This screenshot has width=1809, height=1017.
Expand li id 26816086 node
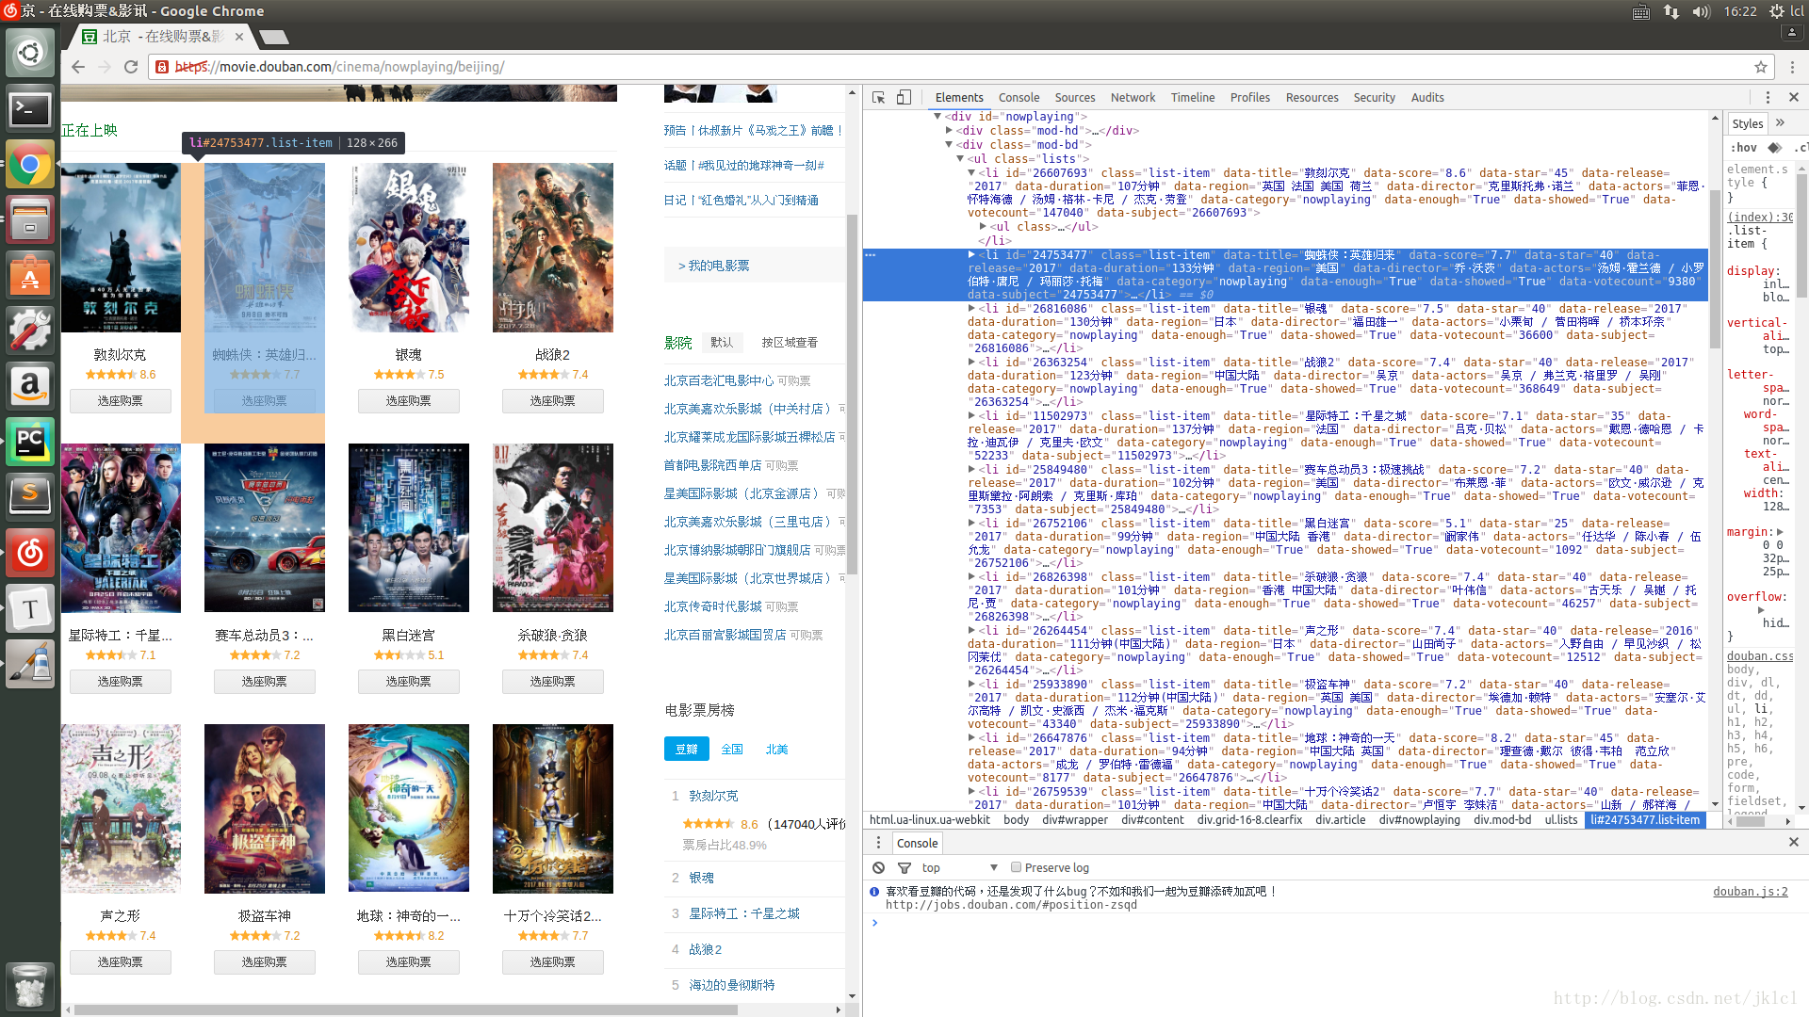point(971,308)
